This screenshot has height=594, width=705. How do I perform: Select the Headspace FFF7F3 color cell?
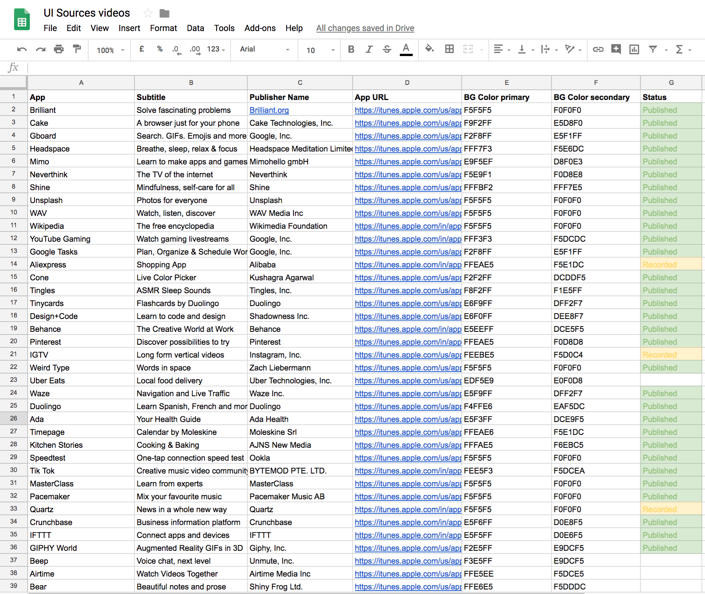pyautogui.click(x=506, y=148)
